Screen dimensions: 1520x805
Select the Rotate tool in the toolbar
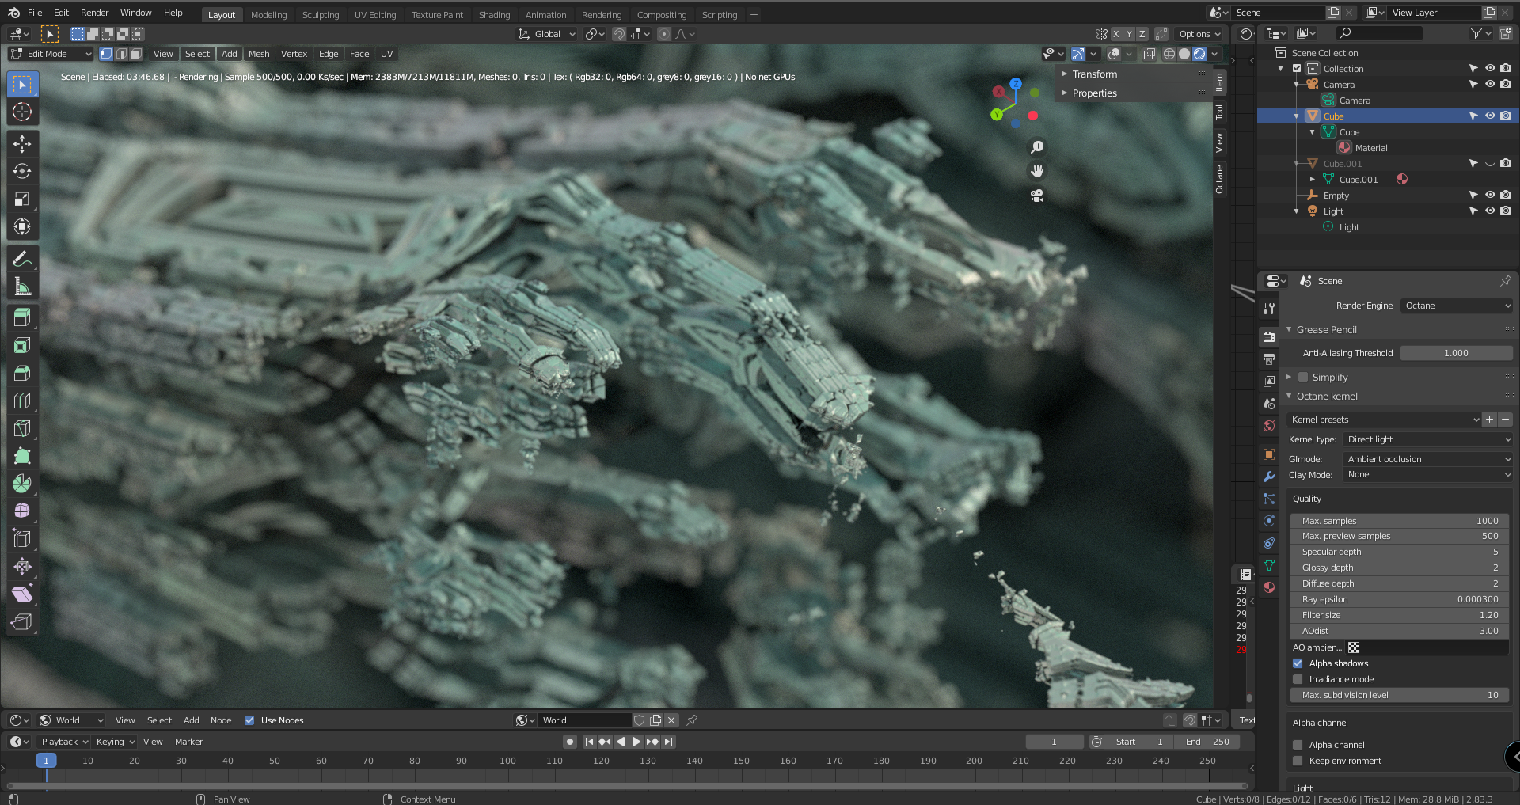[22, 171]
